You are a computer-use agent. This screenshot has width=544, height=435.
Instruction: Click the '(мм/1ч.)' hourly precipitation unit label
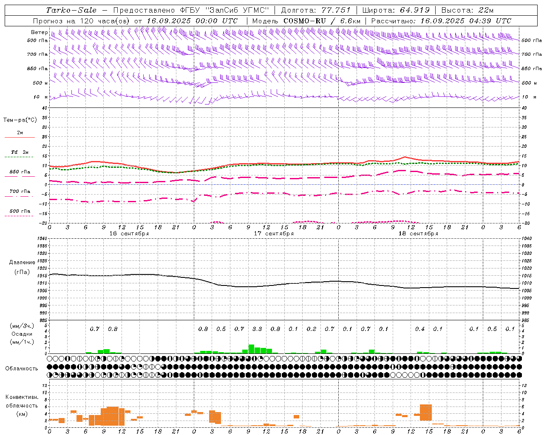point(22,342)
